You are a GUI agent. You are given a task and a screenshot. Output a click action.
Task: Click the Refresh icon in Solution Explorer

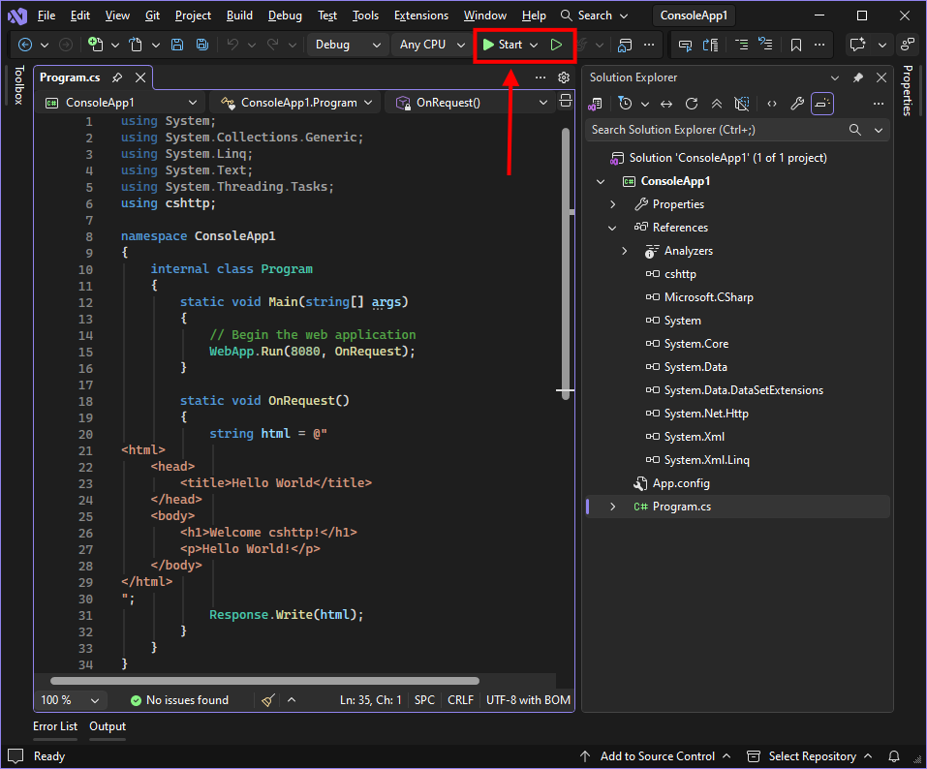691,104
